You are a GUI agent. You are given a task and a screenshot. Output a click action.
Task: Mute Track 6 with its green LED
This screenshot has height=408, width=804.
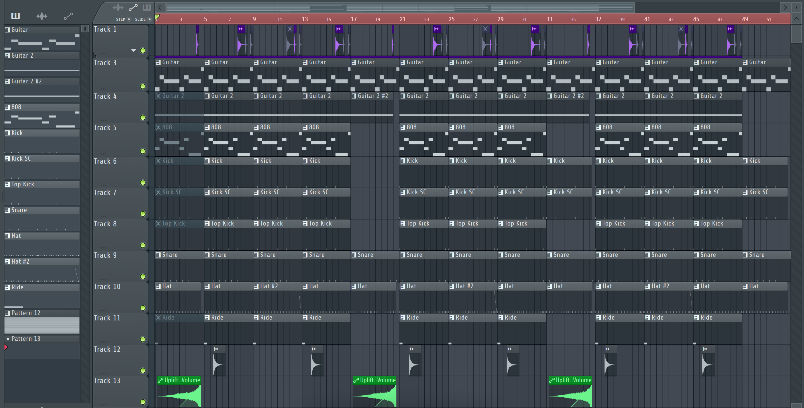coord(143,183)
